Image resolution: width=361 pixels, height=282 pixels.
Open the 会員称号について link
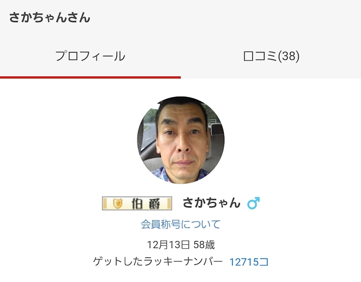(181, 224)
